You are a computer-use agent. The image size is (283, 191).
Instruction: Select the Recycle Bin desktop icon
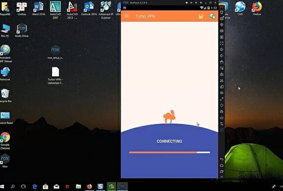pos(6,96)
